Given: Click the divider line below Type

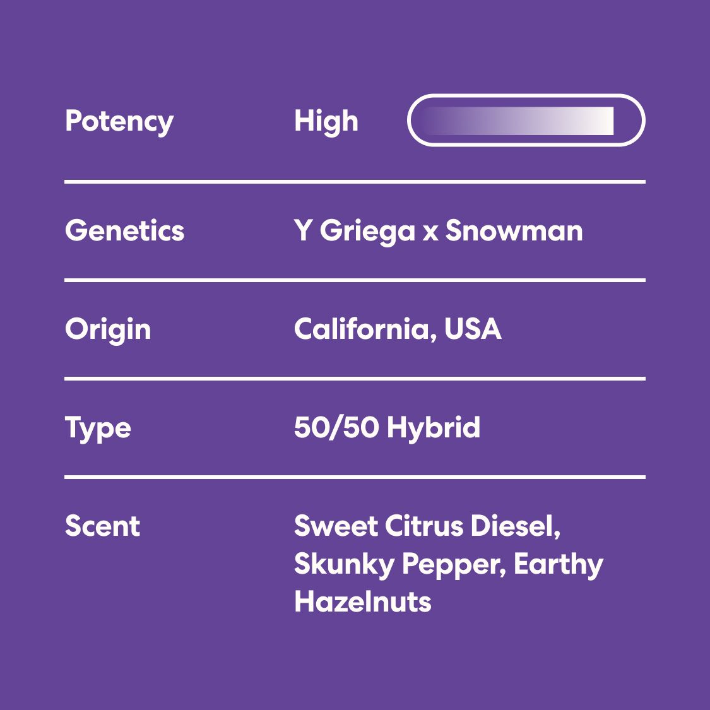Looking at the screenshot, I should (355, 477).
